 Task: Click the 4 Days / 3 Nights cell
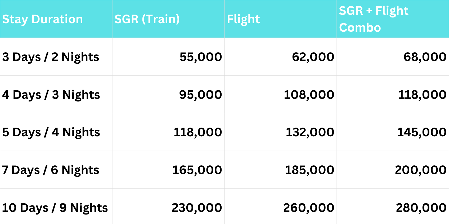tap(51, 95)
